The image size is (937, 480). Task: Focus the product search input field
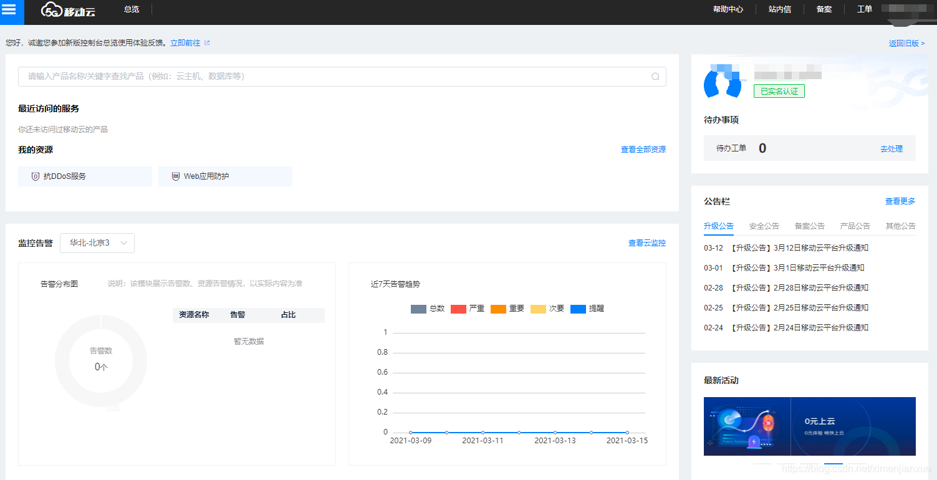pos(342,77)
